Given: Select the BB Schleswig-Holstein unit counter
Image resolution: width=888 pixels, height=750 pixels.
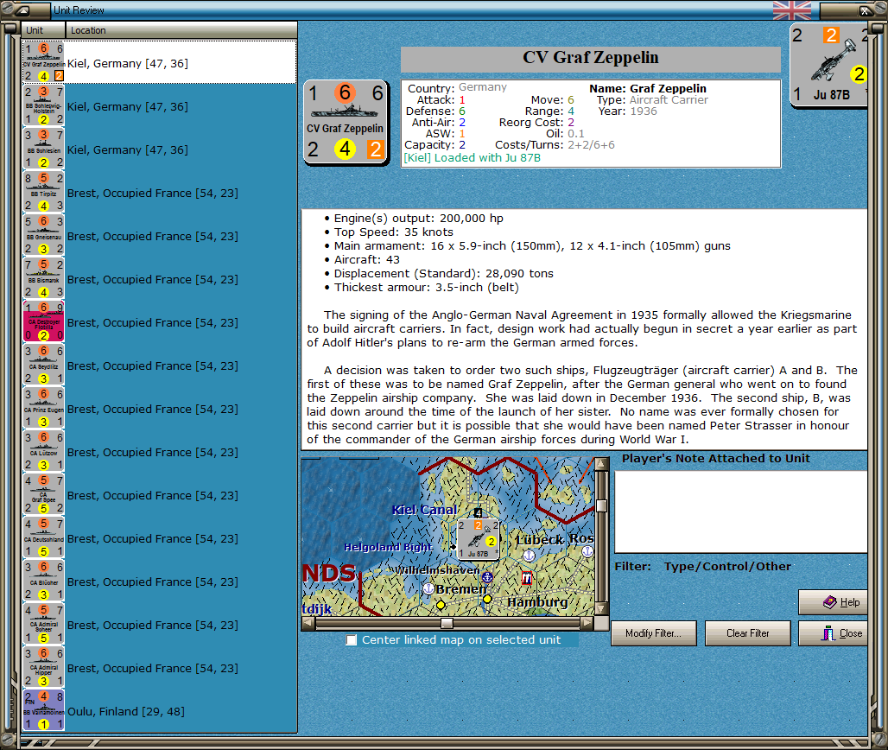Looking at the screenshot, I should tap(43, 106).
